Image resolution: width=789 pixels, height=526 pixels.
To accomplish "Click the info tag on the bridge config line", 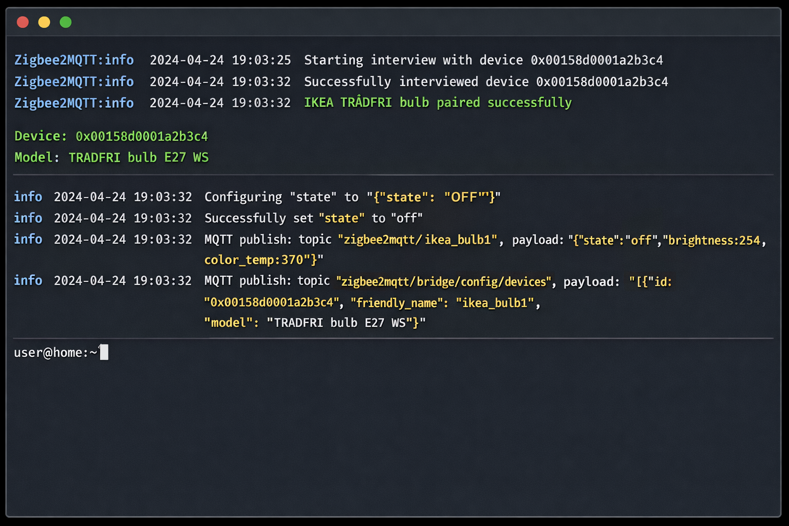I will [28, 280].
